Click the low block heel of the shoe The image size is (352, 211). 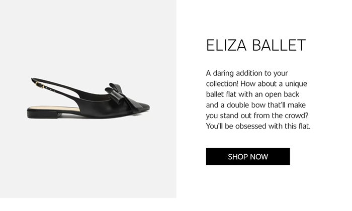click(x=43, y=114)
